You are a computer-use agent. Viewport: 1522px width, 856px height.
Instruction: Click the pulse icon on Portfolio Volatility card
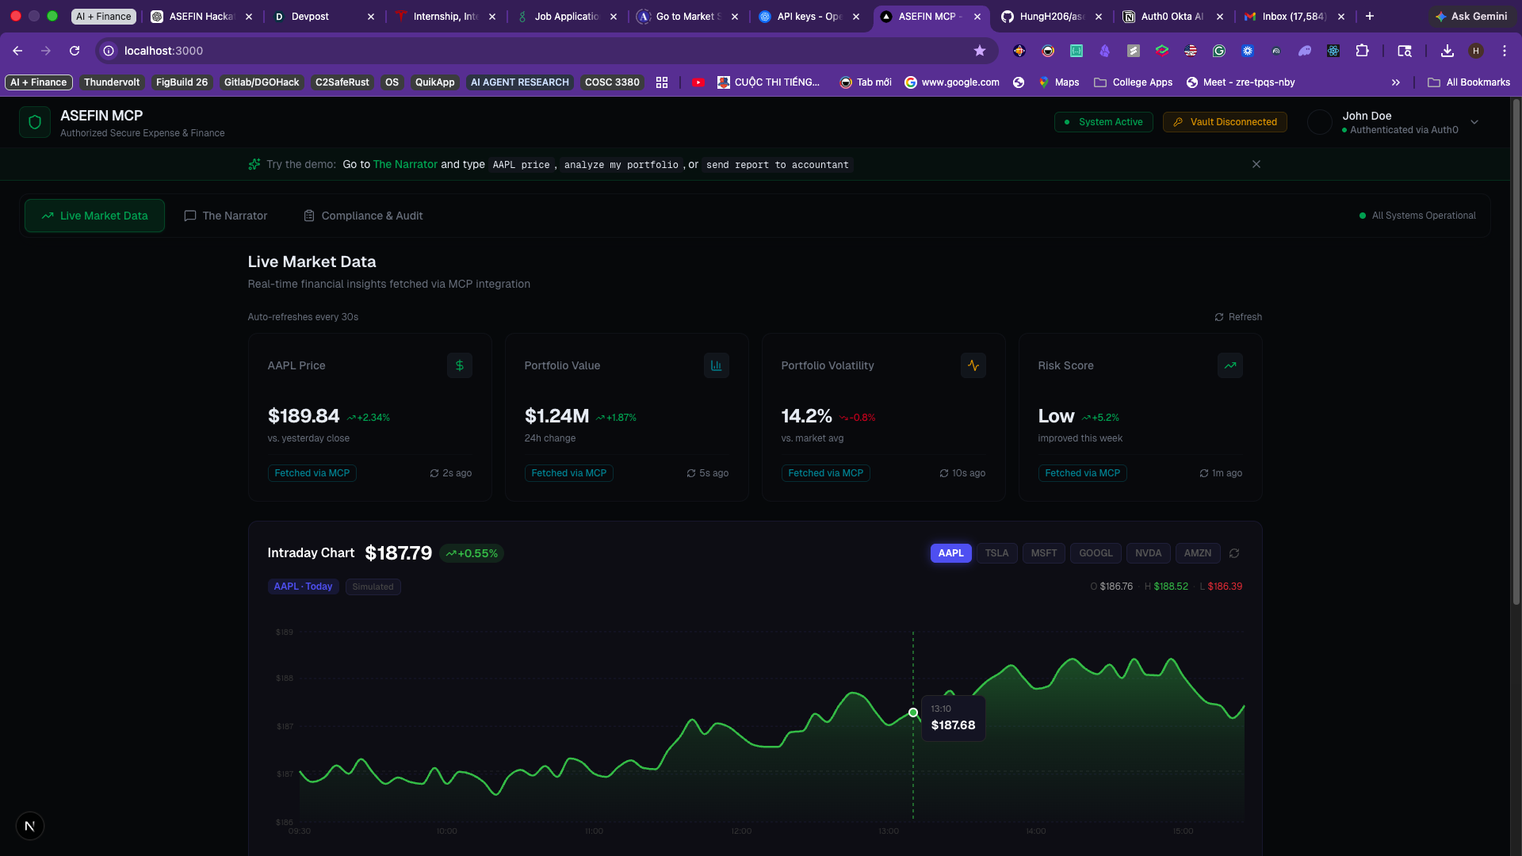[x=973, y=365]
